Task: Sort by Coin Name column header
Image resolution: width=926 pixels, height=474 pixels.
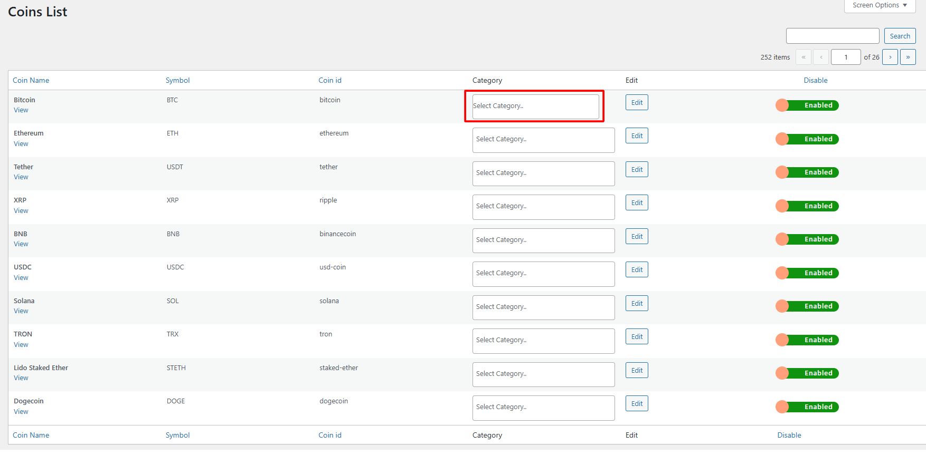Action: point(31,80)
